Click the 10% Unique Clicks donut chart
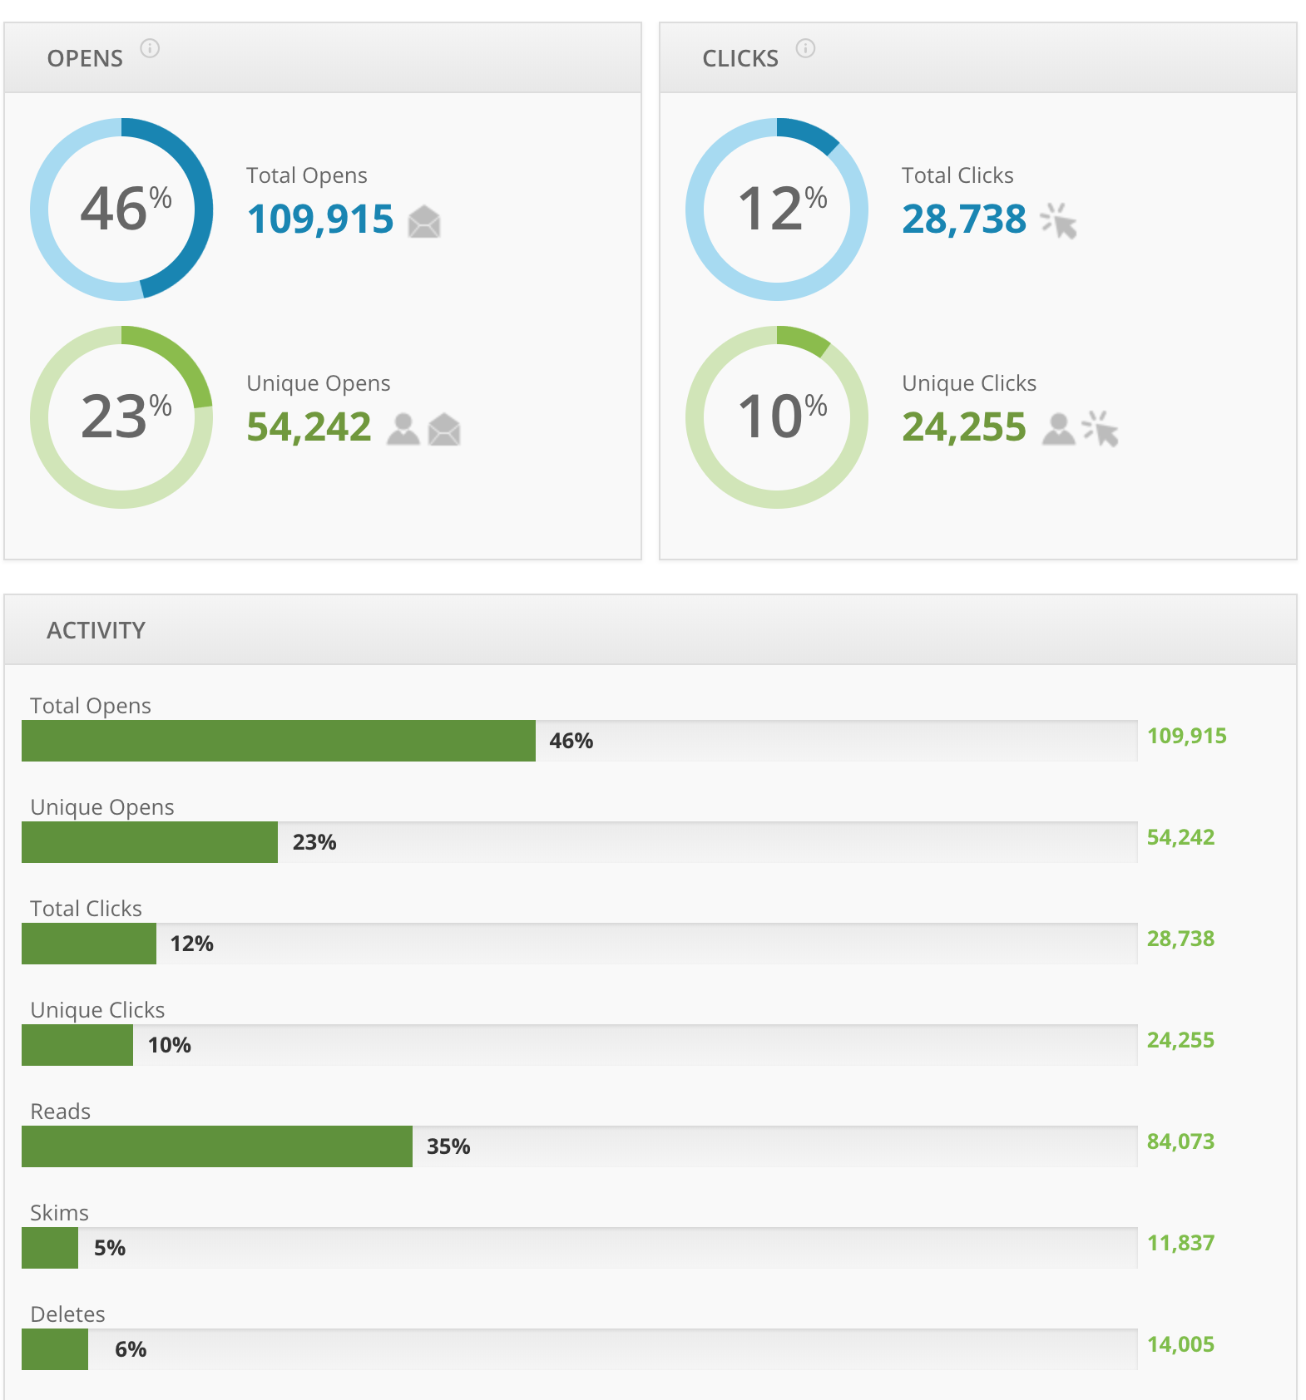Viewport: 1306px width, 1400px height. tap(777, 417)
